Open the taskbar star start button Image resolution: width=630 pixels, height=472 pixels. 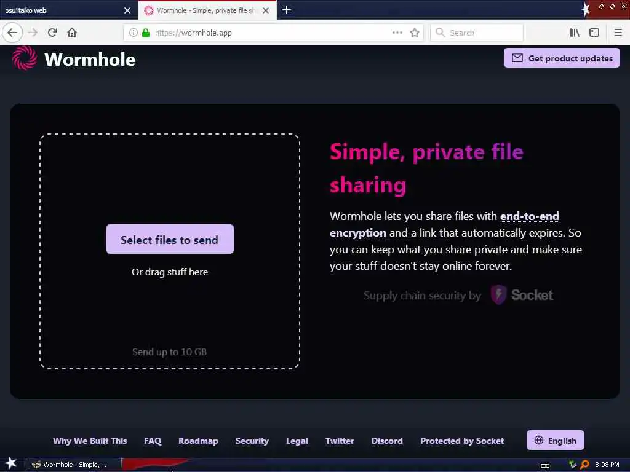[x=11, y=463]
